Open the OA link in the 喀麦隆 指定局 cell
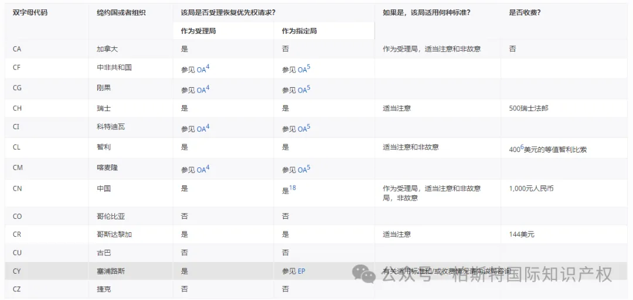Image resolution: width=633 pixels, height=300 pixels. [x=302, y=170]
